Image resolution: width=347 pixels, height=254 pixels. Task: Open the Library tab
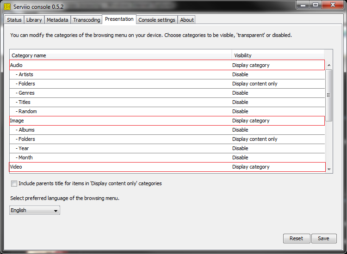34,20
